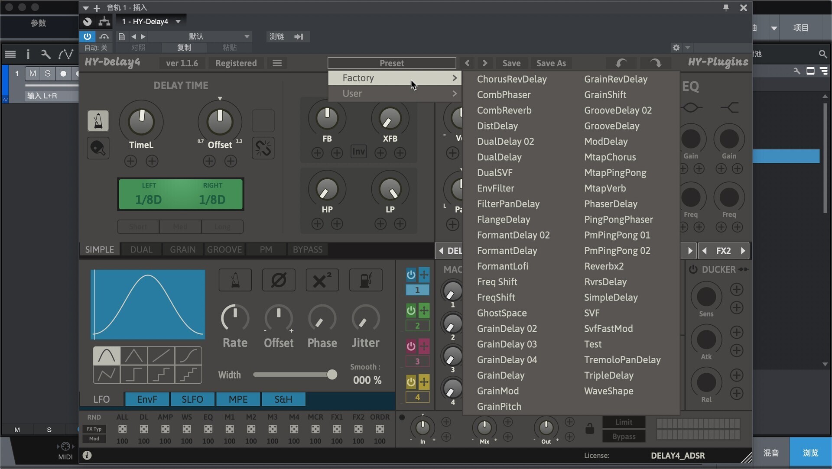Click the Save As preset button
Image resolution: width=832 pixels, height=469 pixels.
pos(551,63)
